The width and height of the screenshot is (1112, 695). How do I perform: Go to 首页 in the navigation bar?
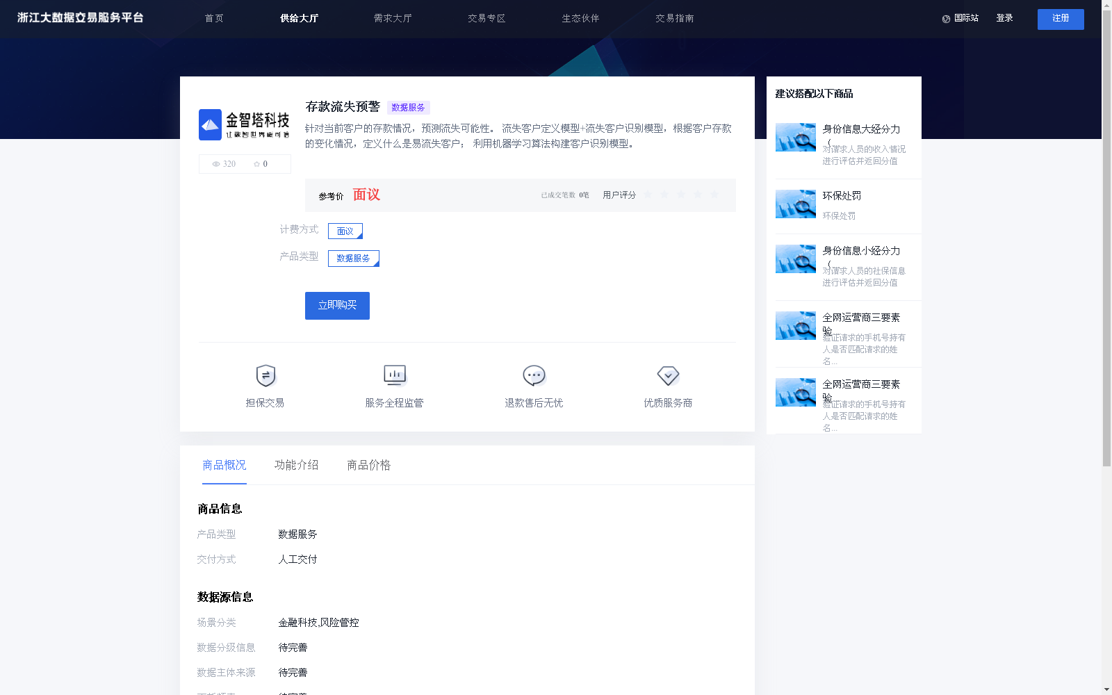tap(214, 19)
